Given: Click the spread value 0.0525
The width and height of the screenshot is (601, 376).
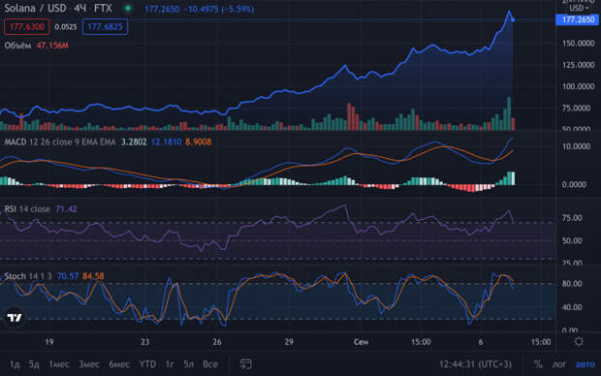Looking at the screenshot, I should point(66,27).
